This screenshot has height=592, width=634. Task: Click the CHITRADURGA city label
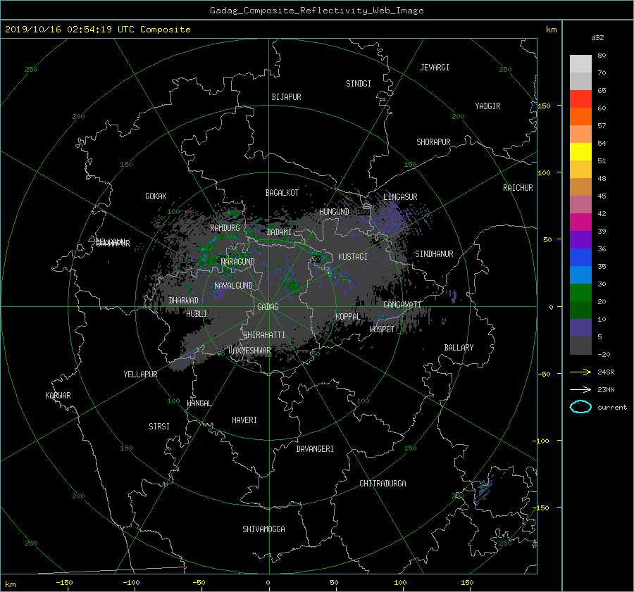(x=383, y=484)
